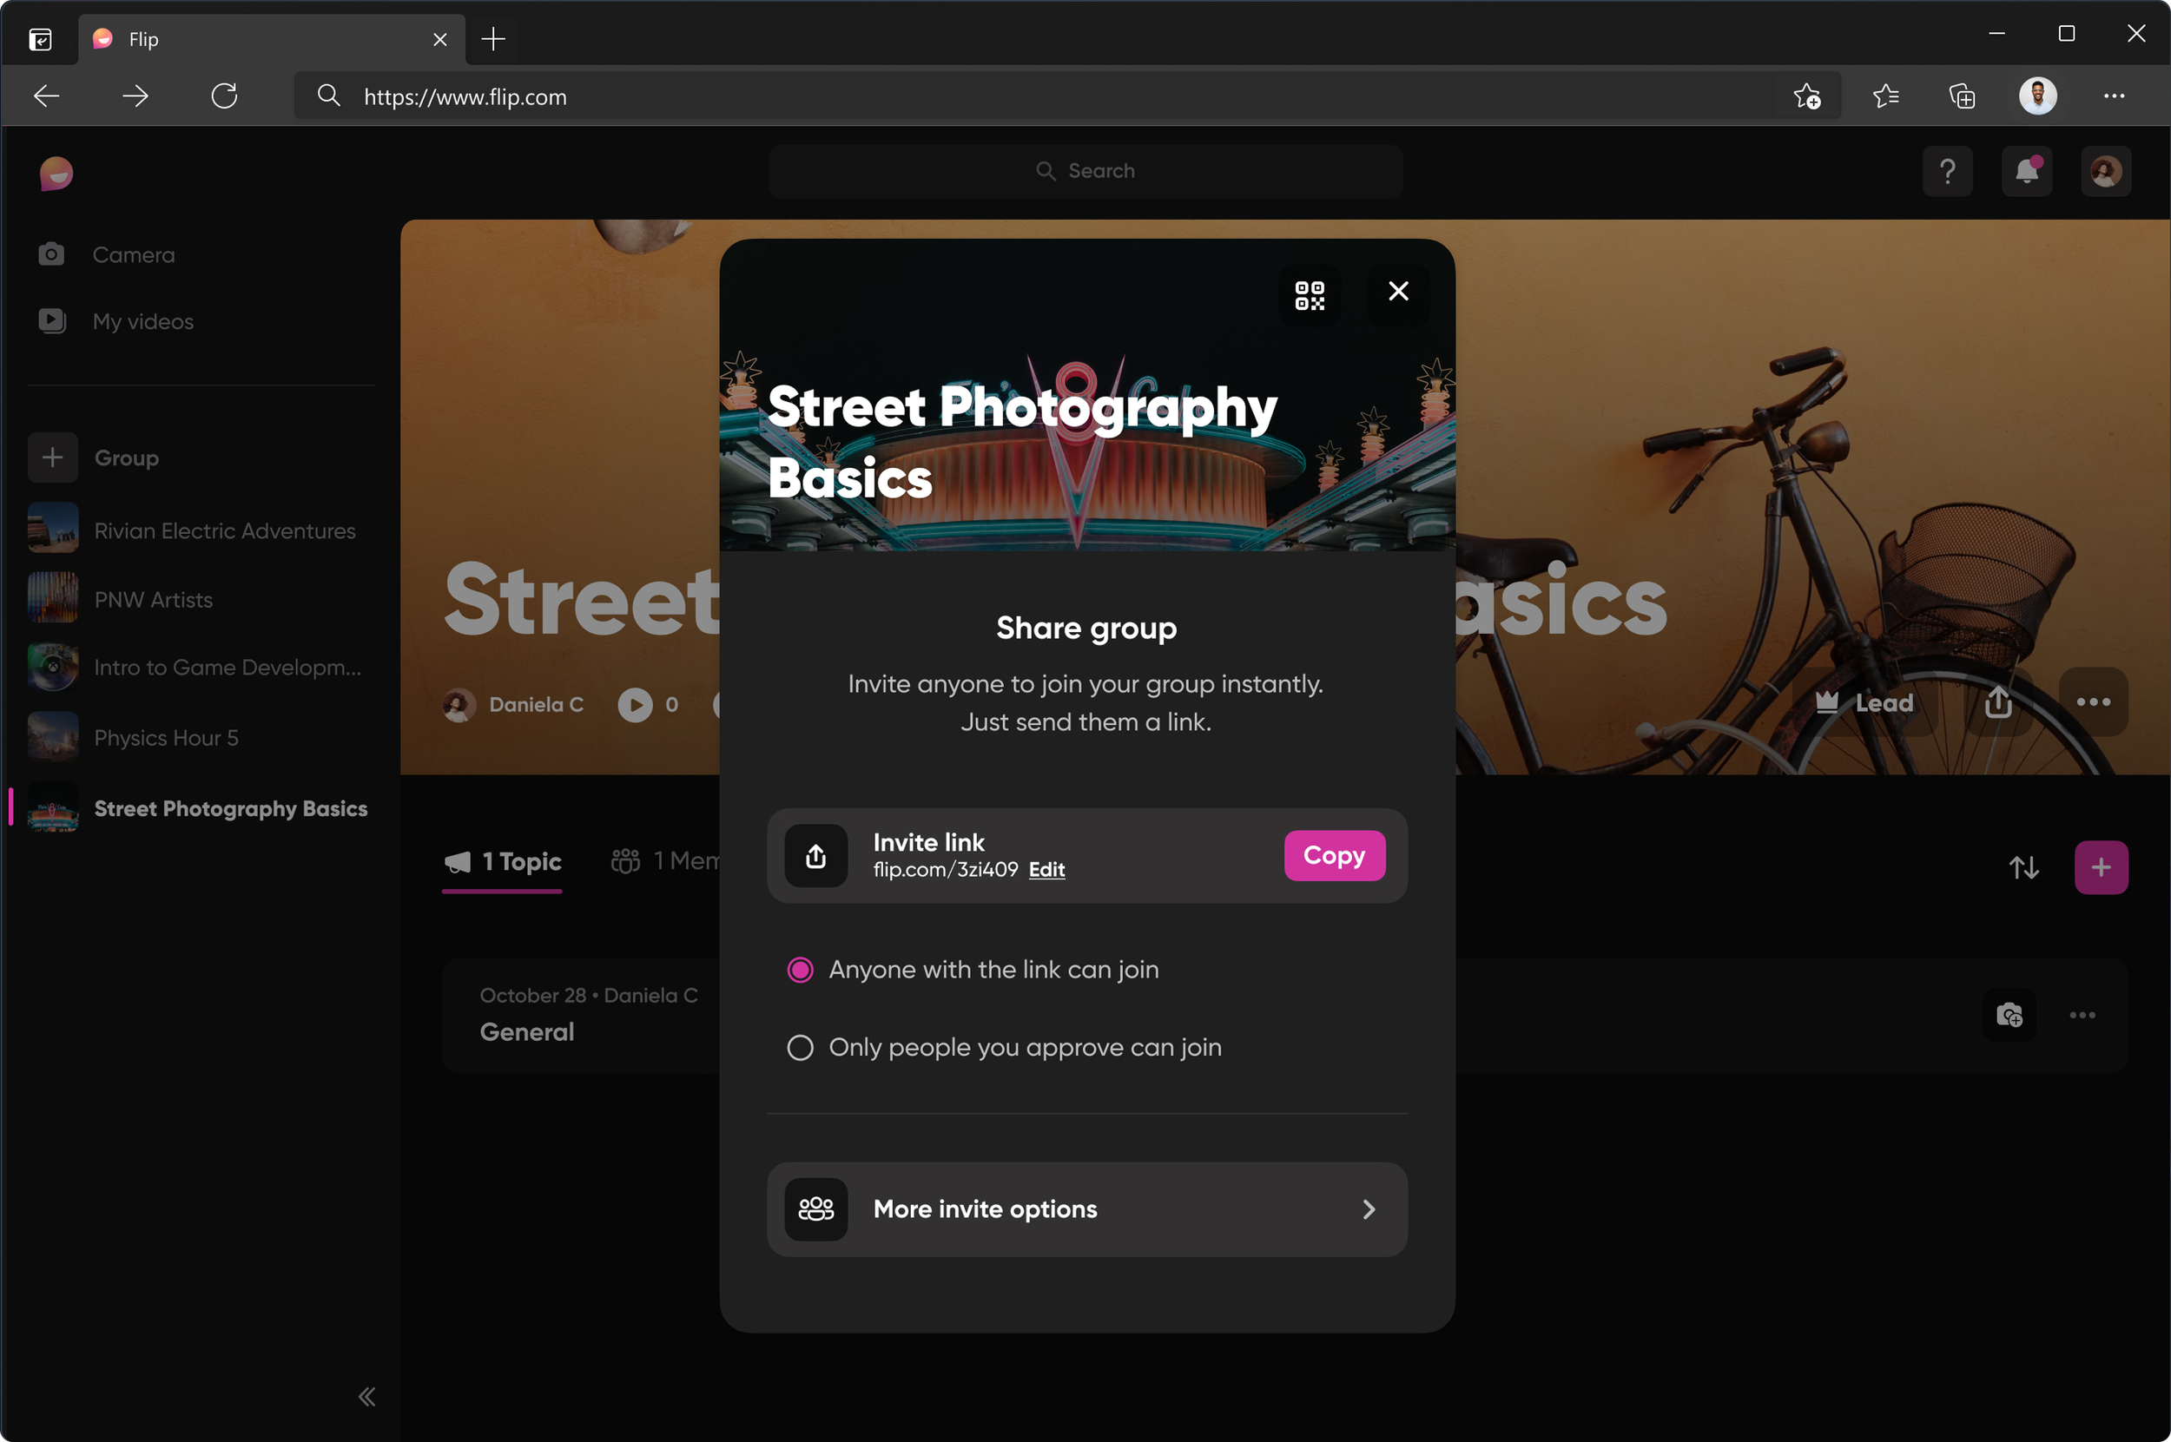Screen dimensions: 2171x1442
Task: Click the Search field
Action: tap(1085, 171)
